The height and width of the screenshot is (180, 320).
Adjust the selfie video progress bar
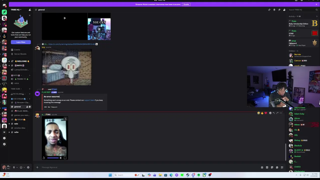[52, 158]
